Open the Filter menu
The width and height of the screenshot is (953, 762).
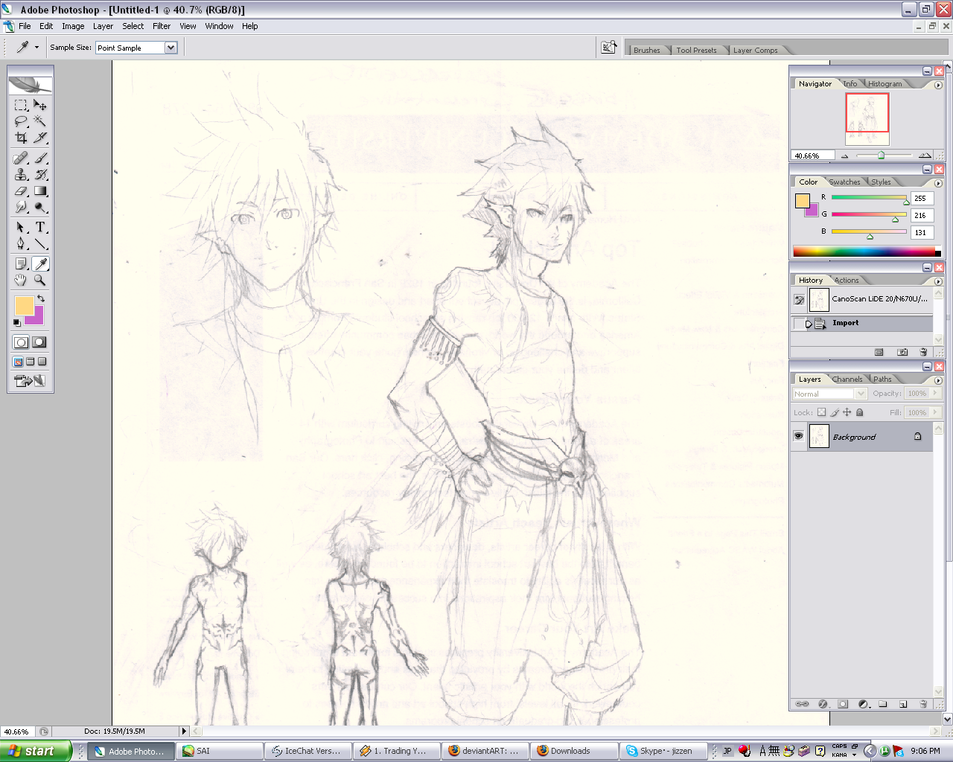point(162,26)
